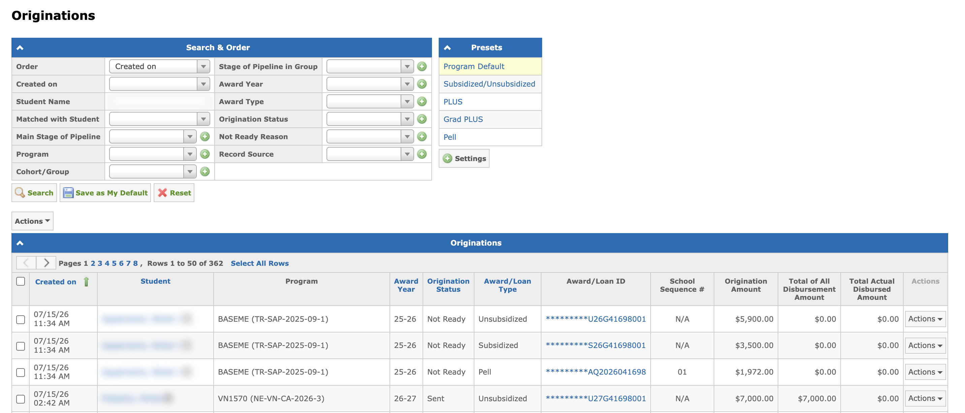Open the Program filter dropdown
965x413 pixels.
point(153,154)
